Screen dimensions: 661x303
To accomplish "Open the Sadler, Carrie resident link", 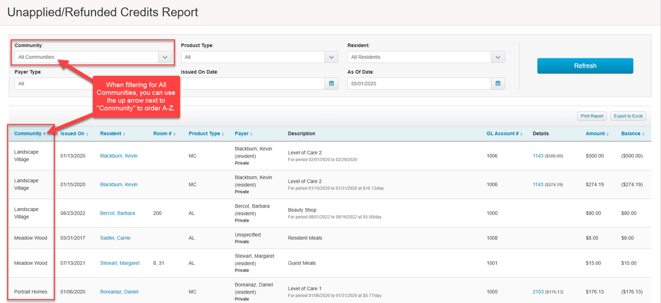I will (x=115, y=238).
